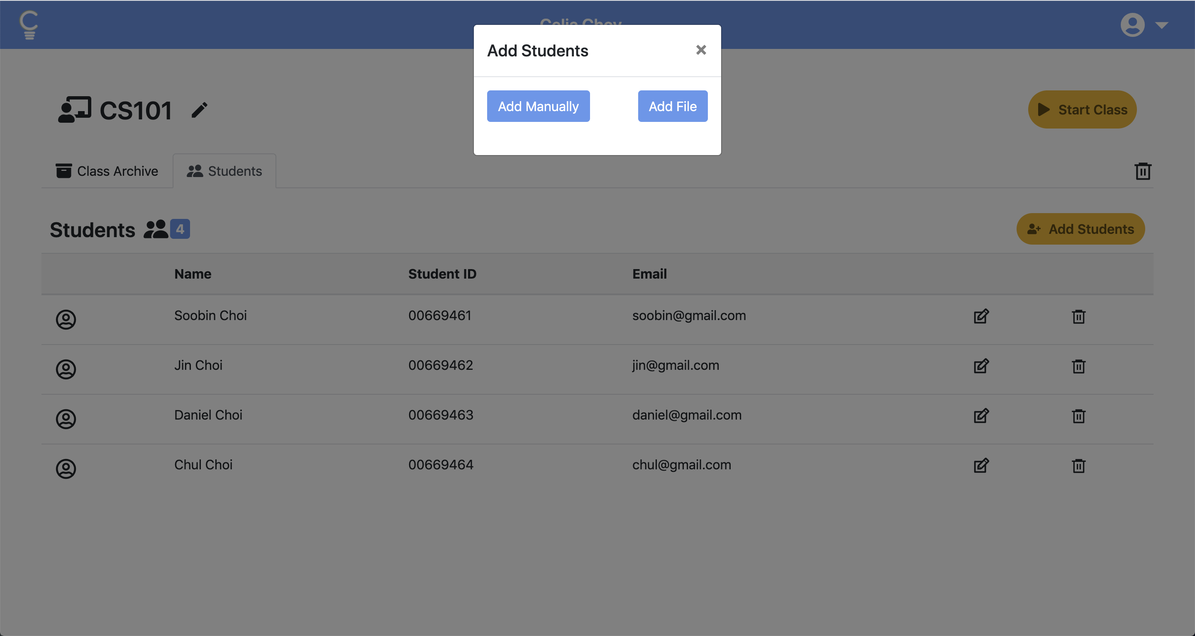1195x636 pixels.
Task: Click Chul Choi's profile avatar icon
Action: tap(66, 469)
